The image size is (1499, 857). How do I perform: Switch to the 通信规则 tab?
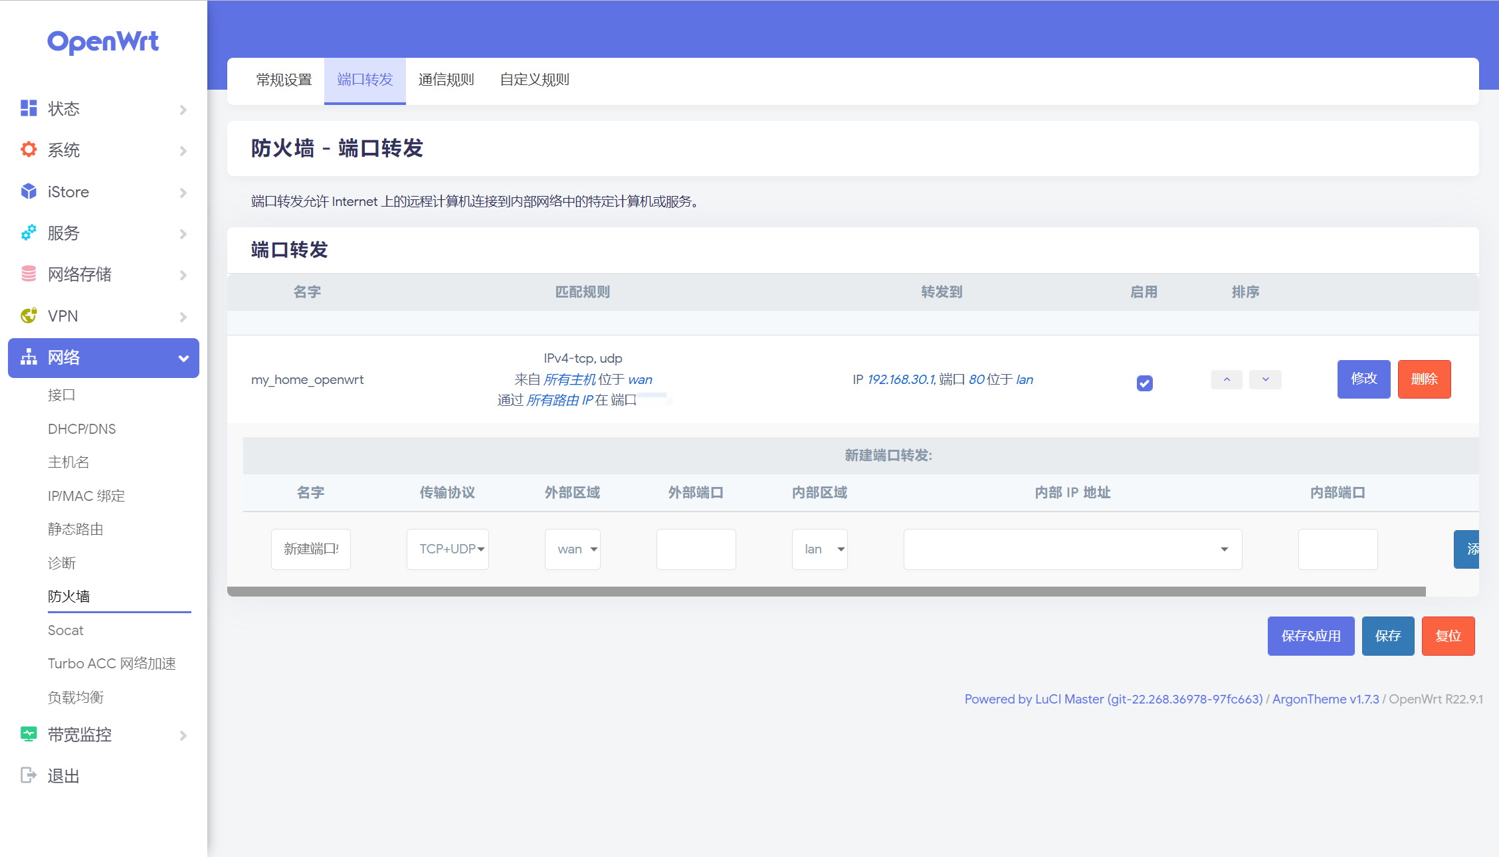pos(446,80)
